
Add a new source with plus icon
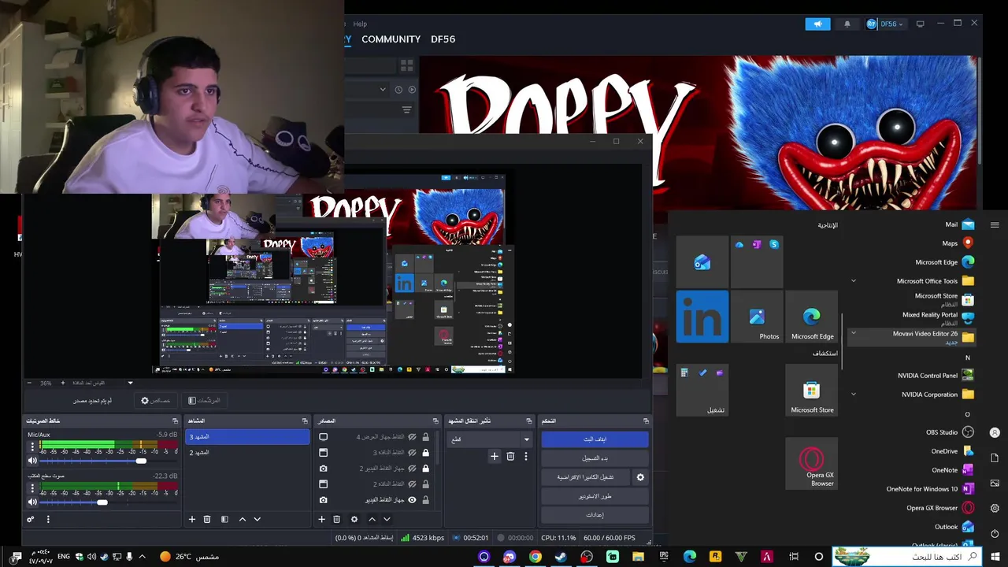[x=321, y=519]
